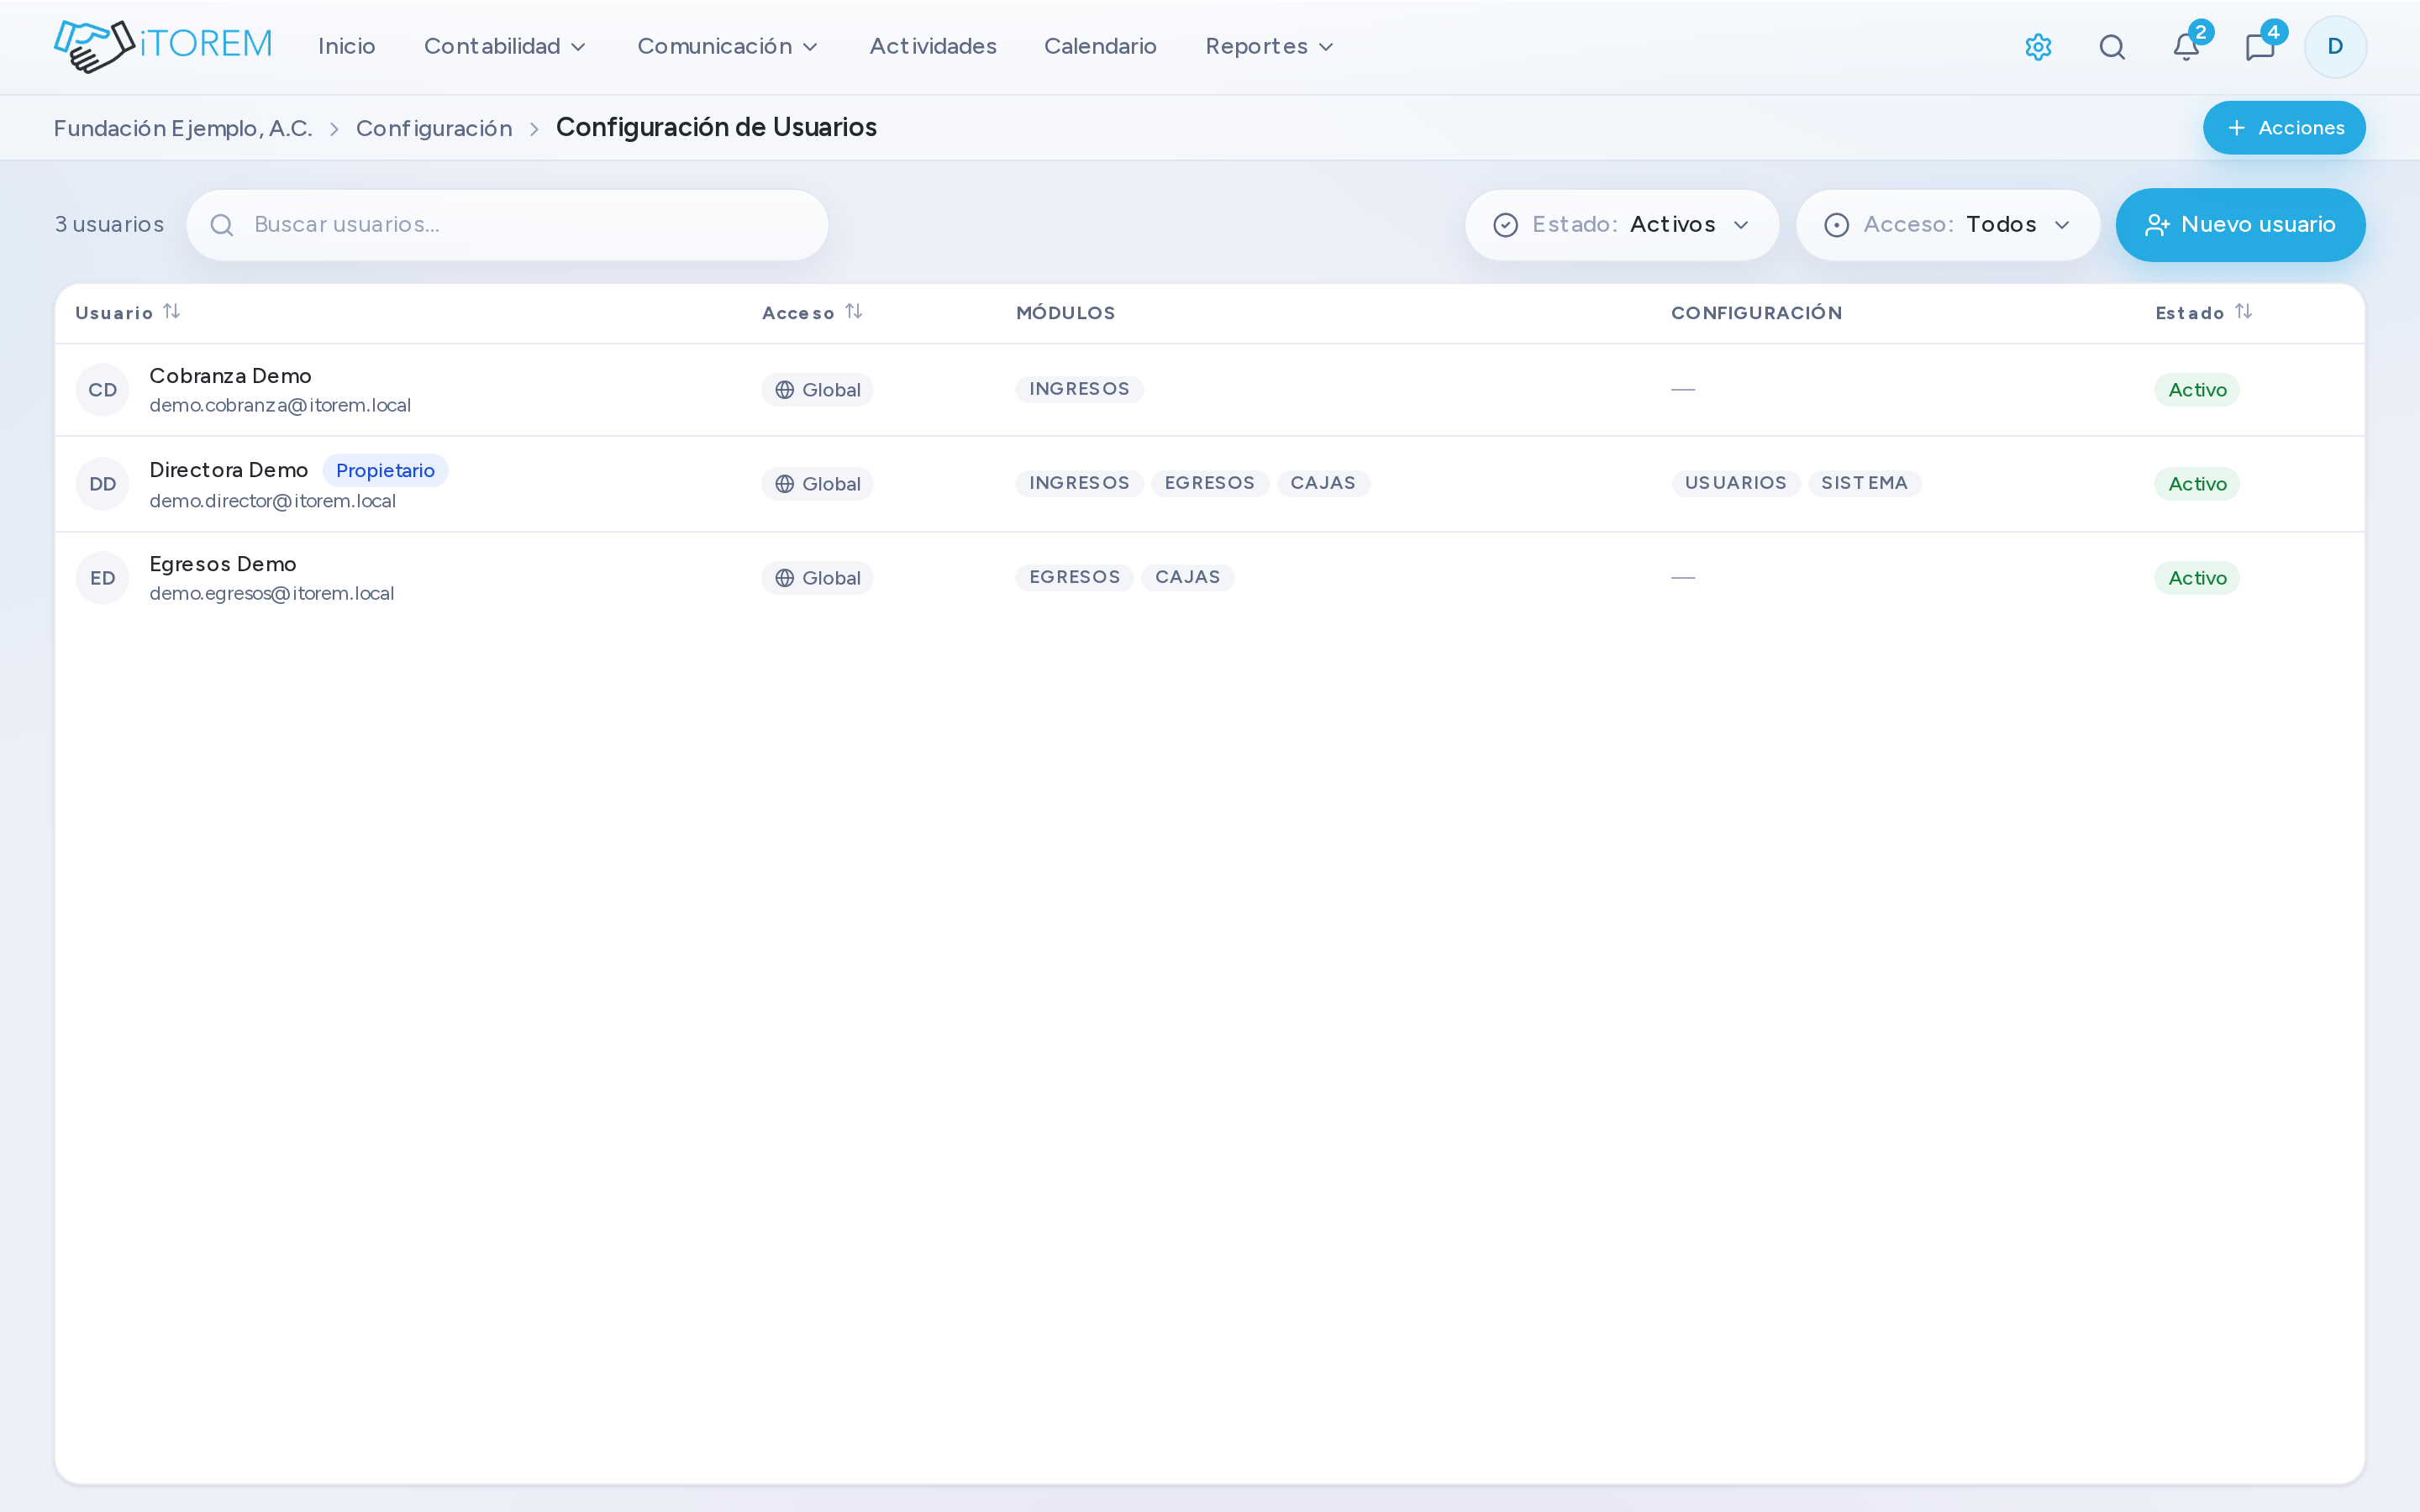Image resolution: width=2420 pixels, height=1512 pixels.
Task: Open the settings gear icon
Action: (x=2038, y=47)
